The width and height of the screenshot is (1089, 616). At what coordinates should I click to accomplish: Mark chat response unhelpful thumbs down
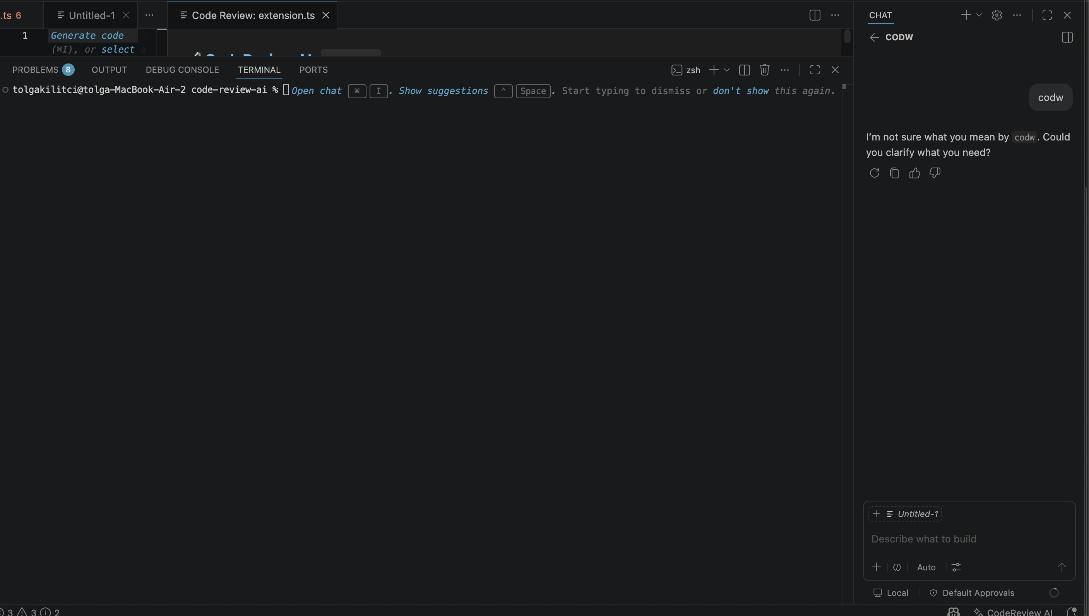(x=935, y=173)
